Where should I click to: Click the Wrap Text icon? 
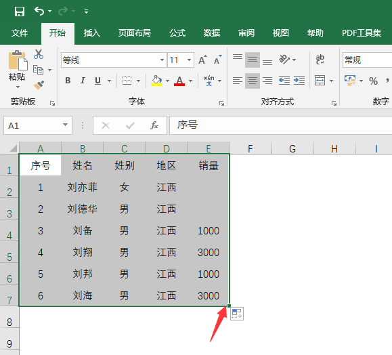pos(320,60)
